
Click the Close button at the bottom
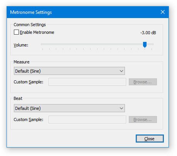(150, 138)
